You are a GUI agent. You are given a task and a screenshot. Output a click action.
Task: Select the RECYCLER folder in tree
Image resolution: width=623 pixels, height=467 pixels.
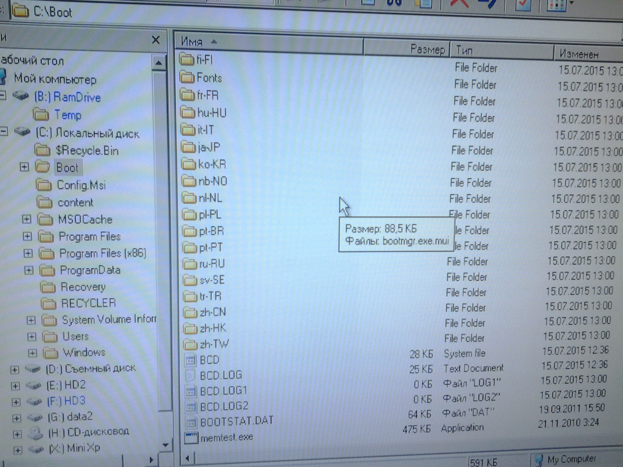(89, 303)
